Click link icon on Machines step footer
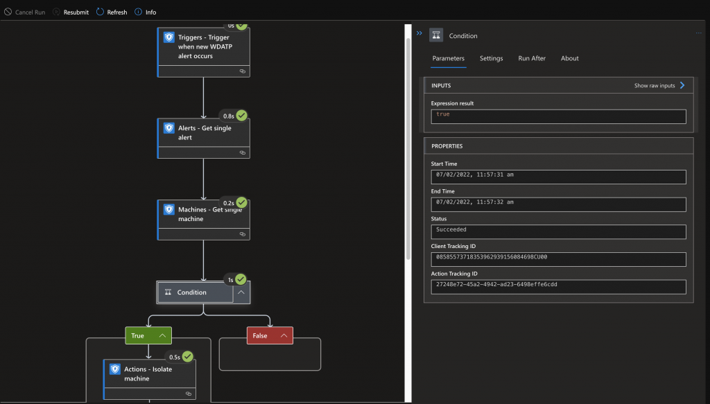The height and width of the screenshot is (404, 710). 242,234
